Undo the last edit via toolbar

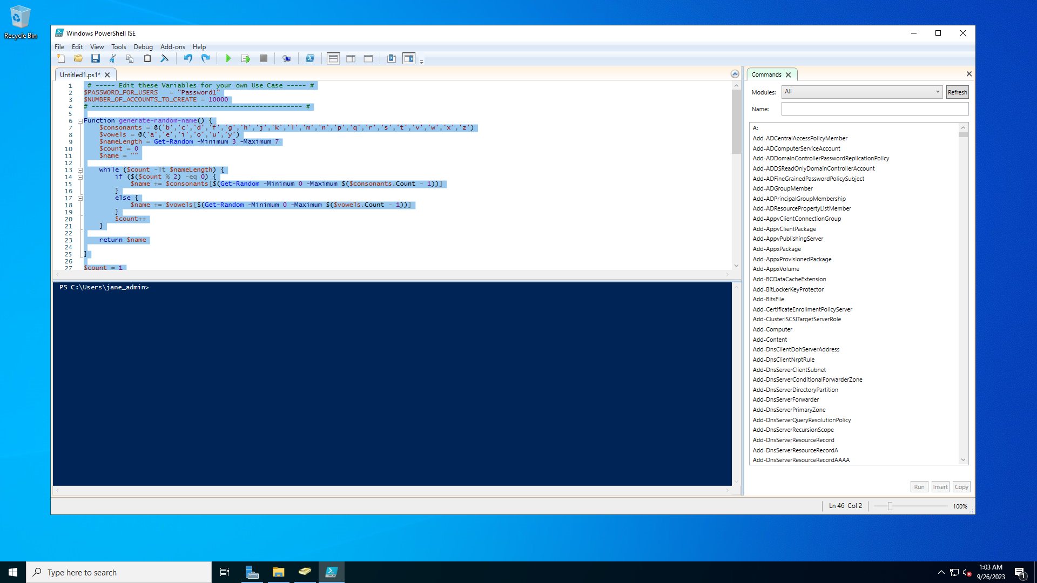188,58
